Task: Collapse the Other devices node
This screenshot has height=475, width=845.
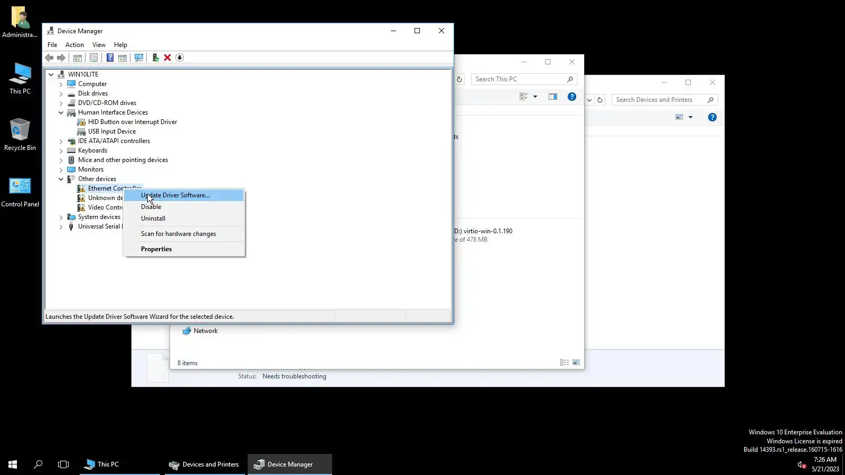Action: coord(61,179)
